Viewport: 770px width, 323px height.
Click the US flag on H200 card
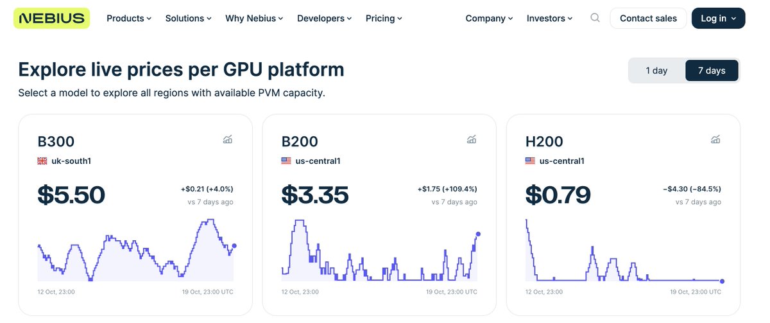pyautogui.click(x=530, y=161)
